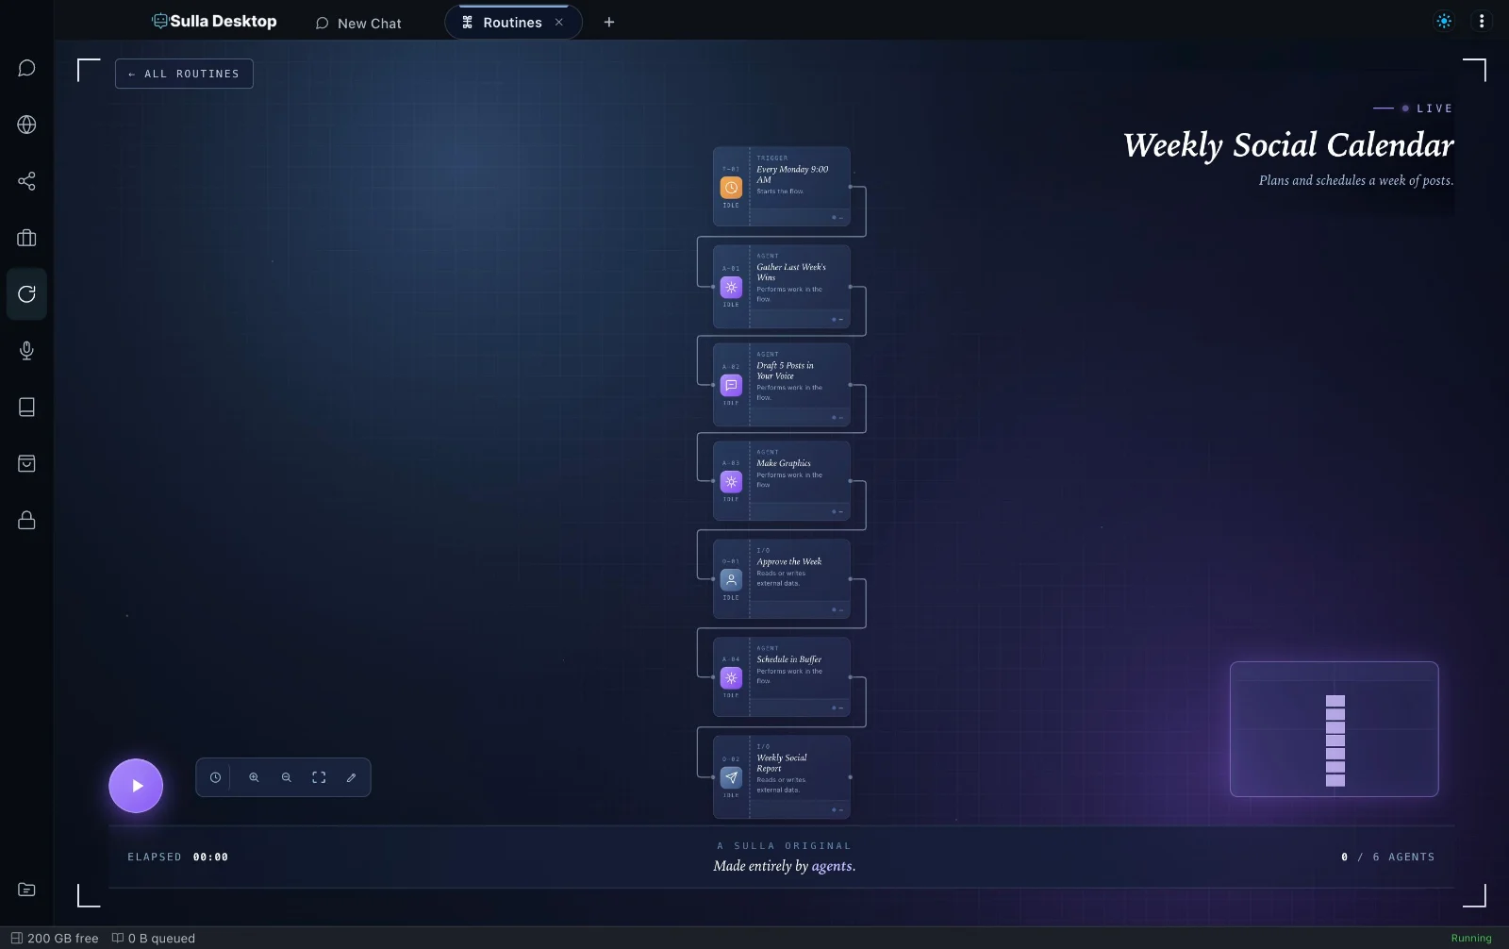Screen dimensions: 1509x949
Task: Open the Approve the Week node
Action: pos(782,579)
